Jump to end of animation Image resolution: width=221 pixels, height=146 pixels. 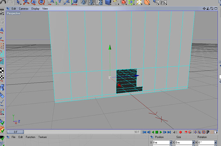pyautogui.click(x=169, y=132)
